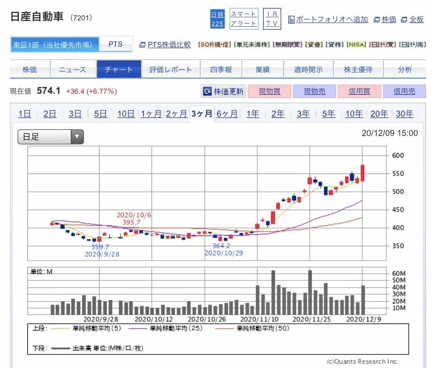Click the 現物売 button

click(x=314, y=91)
